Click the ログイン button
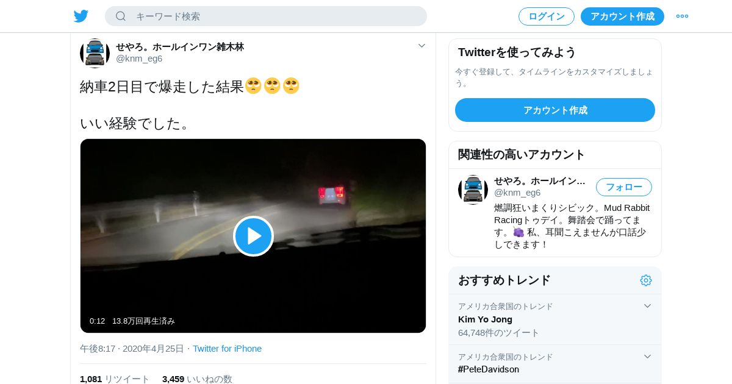The height and width of the screenshot is (384, 732). (x=547, y=16)
